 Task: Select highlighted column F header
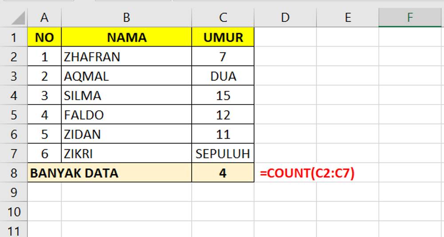click(410, 18)
